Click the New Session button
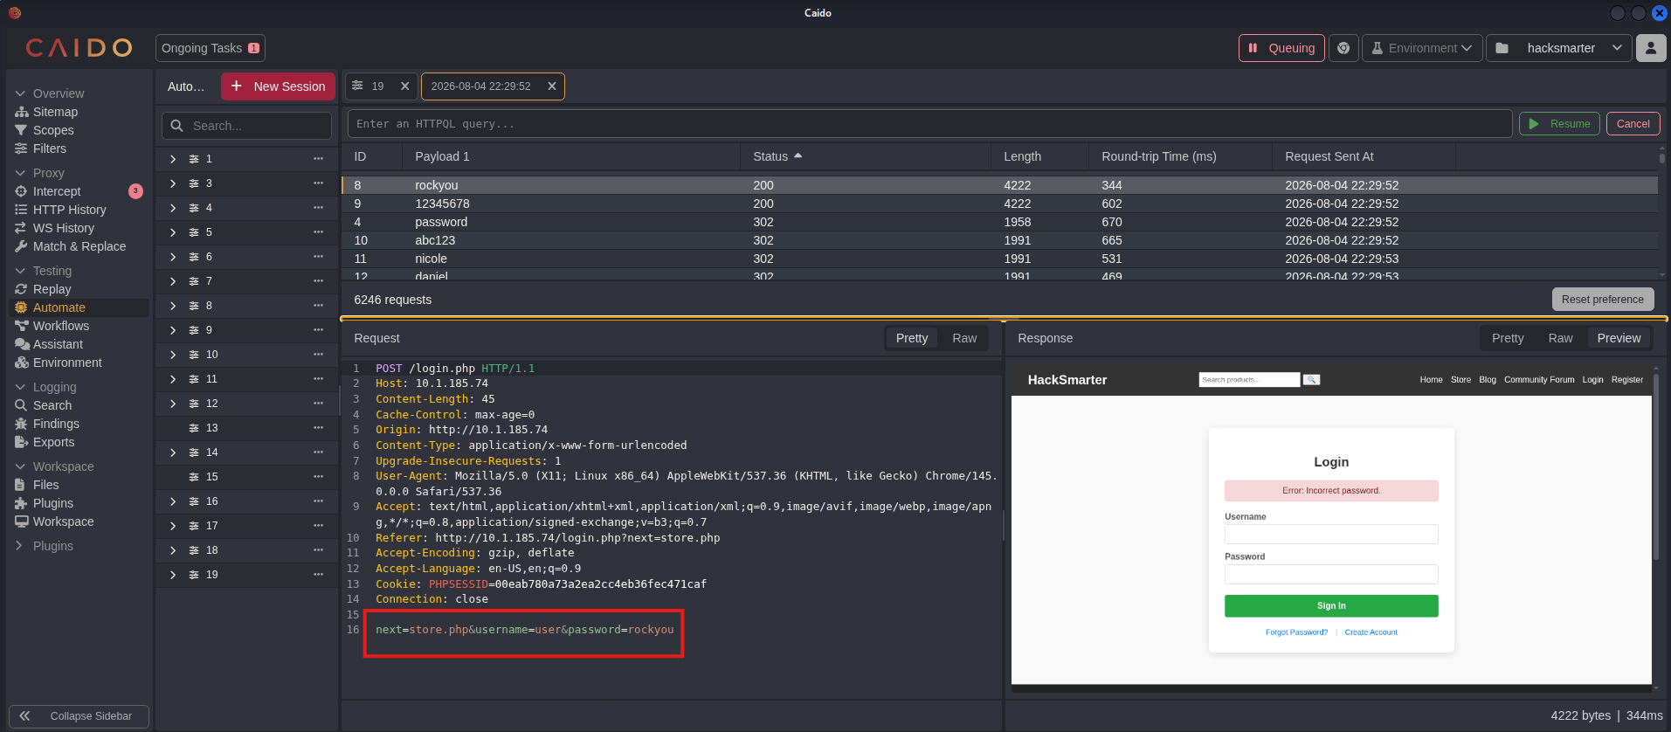 (x=278, y=86)
